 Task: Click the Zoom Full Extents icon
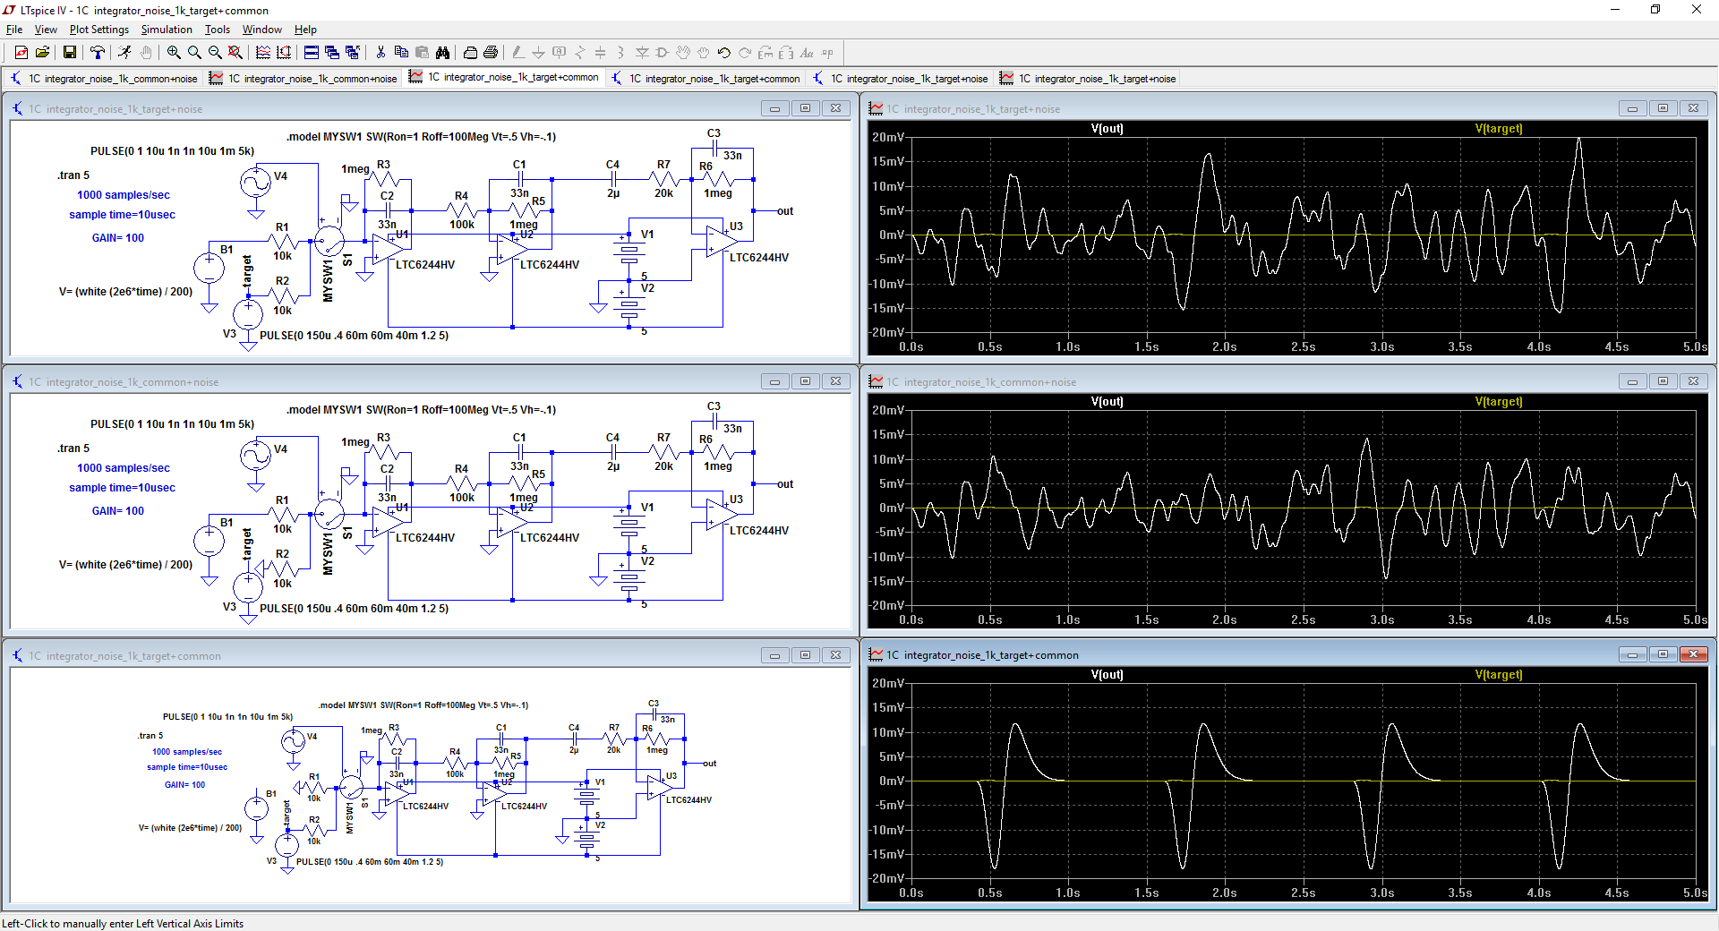coord(235,53)
